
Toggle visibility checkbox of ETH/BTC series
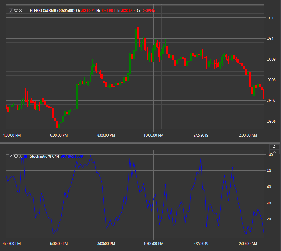(11, 10)
